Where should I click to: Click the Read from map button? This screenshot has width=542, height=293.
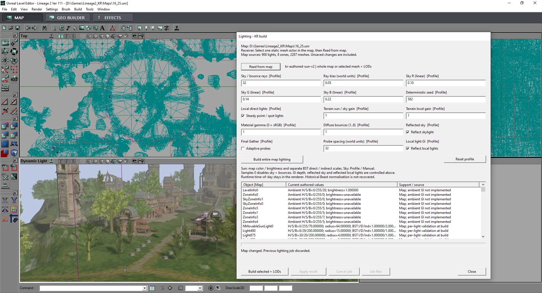(261, 67)
